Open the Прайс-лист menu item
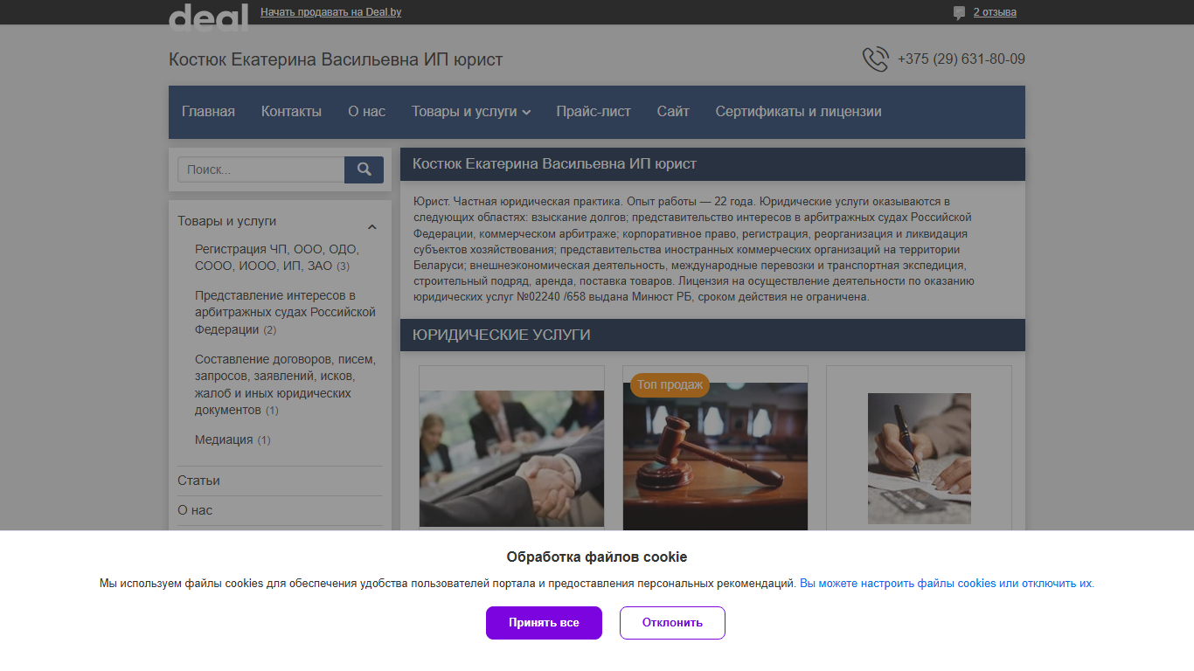1194x671 pixels. click(594, 112)
